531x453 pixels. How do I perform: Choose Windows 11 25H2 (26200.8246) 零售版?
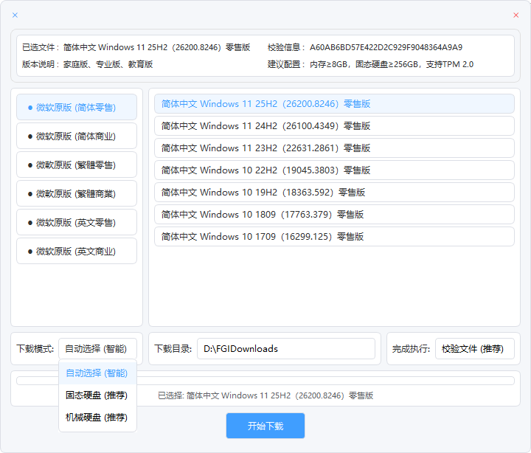334,104
